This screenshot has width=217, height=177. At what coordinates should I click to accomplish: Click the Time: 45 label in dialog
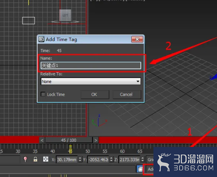(51, 50)
